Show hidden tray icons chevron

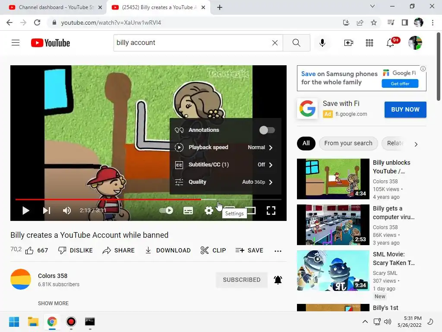pyautogui.click(x=365, y=322)
